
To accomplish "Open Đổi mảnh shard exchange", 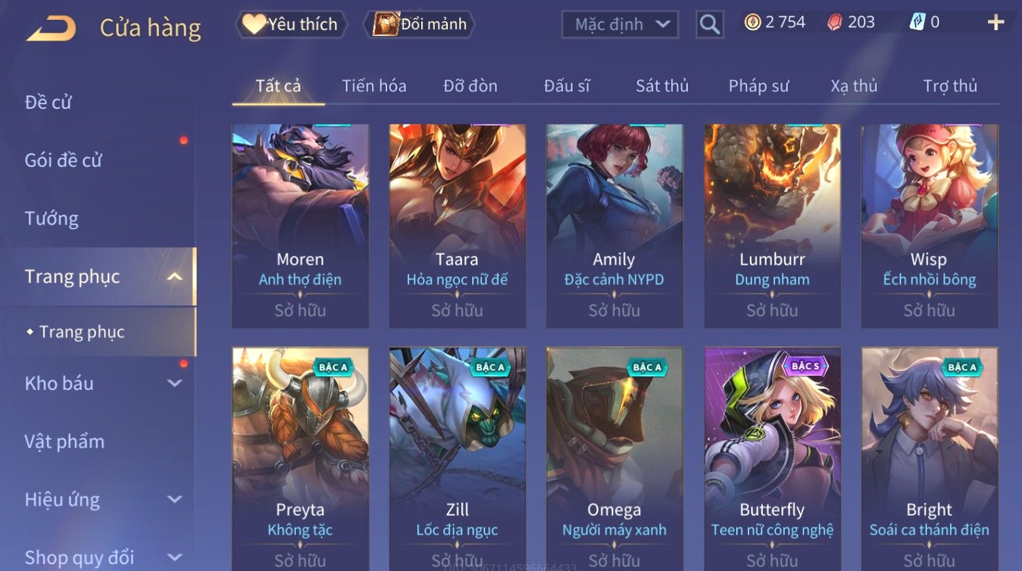I will click(x=420, y=25).
